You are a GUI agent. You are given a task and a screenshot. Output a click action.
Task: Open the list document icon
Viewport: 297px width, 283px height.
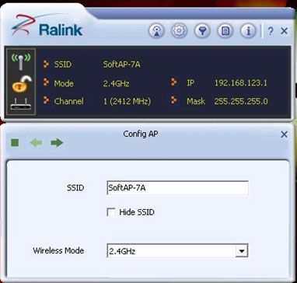(225, 31)
